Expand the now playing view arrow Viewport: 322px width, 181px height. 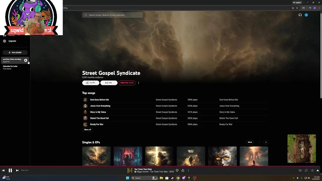[x=318, y=170]
